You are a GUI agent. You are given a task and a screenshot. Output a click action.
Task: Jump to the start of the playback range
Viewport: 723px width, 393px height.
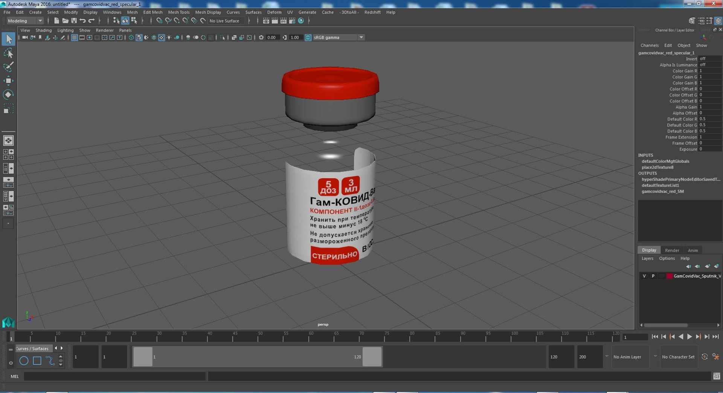click(x=655, y=337)
